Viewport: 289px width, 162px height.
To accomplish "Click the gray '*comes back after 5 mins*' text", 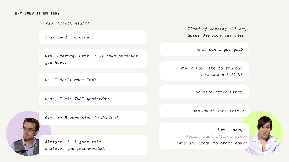I will [216, 137].
